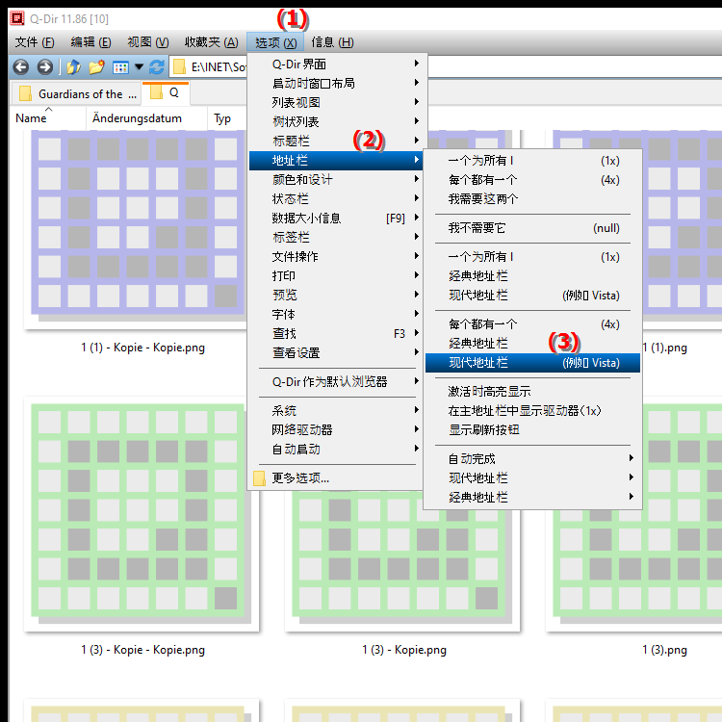Open the 编辑 (E) menu
This screenshot has width=722, height=722.
pos(90,42)
